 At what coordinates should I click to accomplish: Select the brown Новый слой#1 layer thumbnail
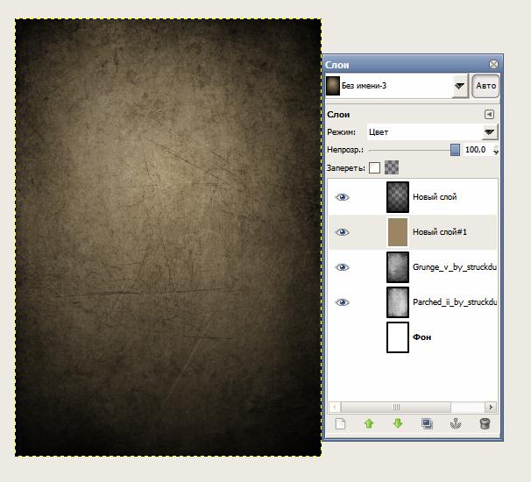coord(398,232)
